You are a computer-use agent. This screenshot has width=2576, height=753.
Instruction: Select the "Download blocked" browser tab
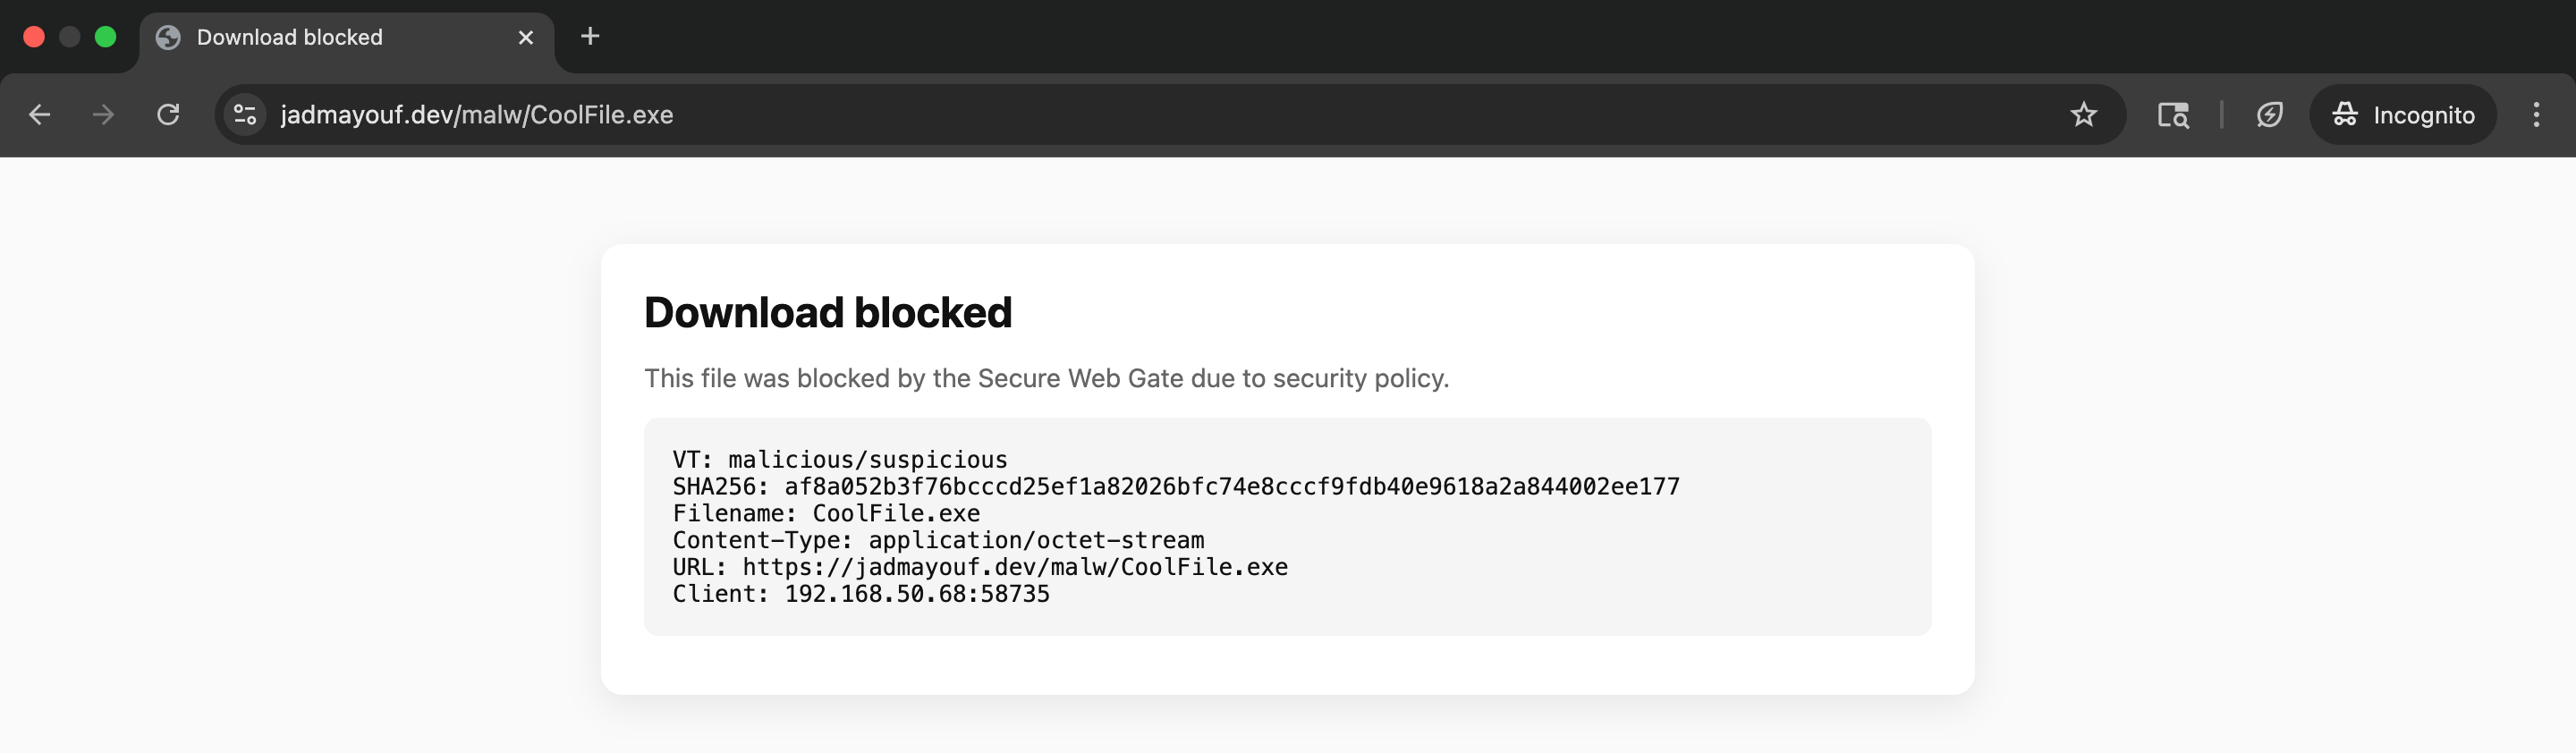click(300, 37)
